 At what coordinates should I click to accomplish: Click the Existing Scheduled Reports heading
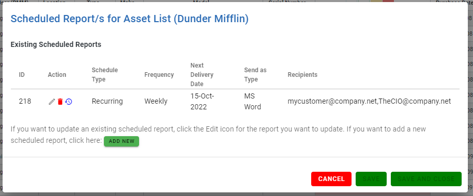[x=56, y=44]
